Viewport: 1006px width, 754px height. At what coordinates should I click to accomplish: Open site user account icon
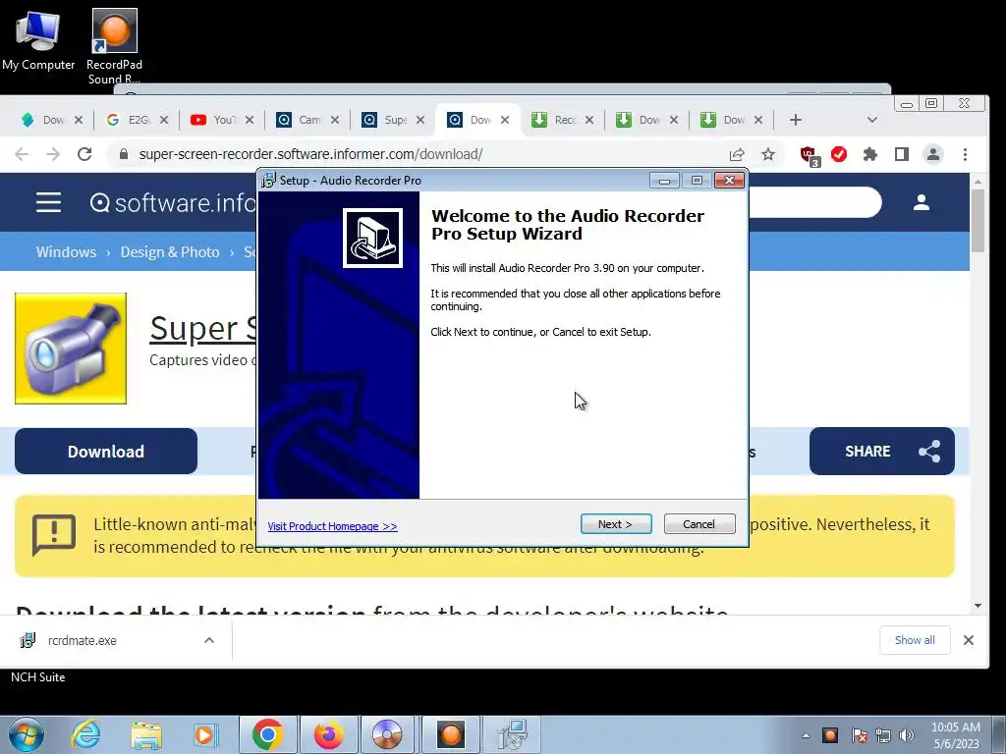(922, 202)
